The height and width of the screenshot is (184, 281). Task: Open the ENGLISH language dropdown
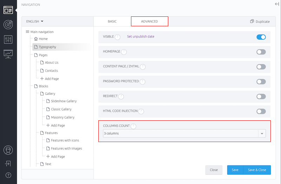tap(35, 21)
